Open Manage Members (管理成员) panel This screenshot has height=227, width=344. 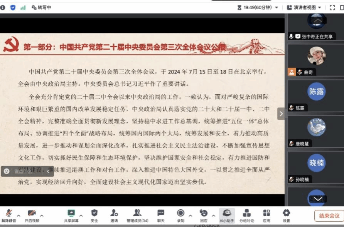(137, 215)
